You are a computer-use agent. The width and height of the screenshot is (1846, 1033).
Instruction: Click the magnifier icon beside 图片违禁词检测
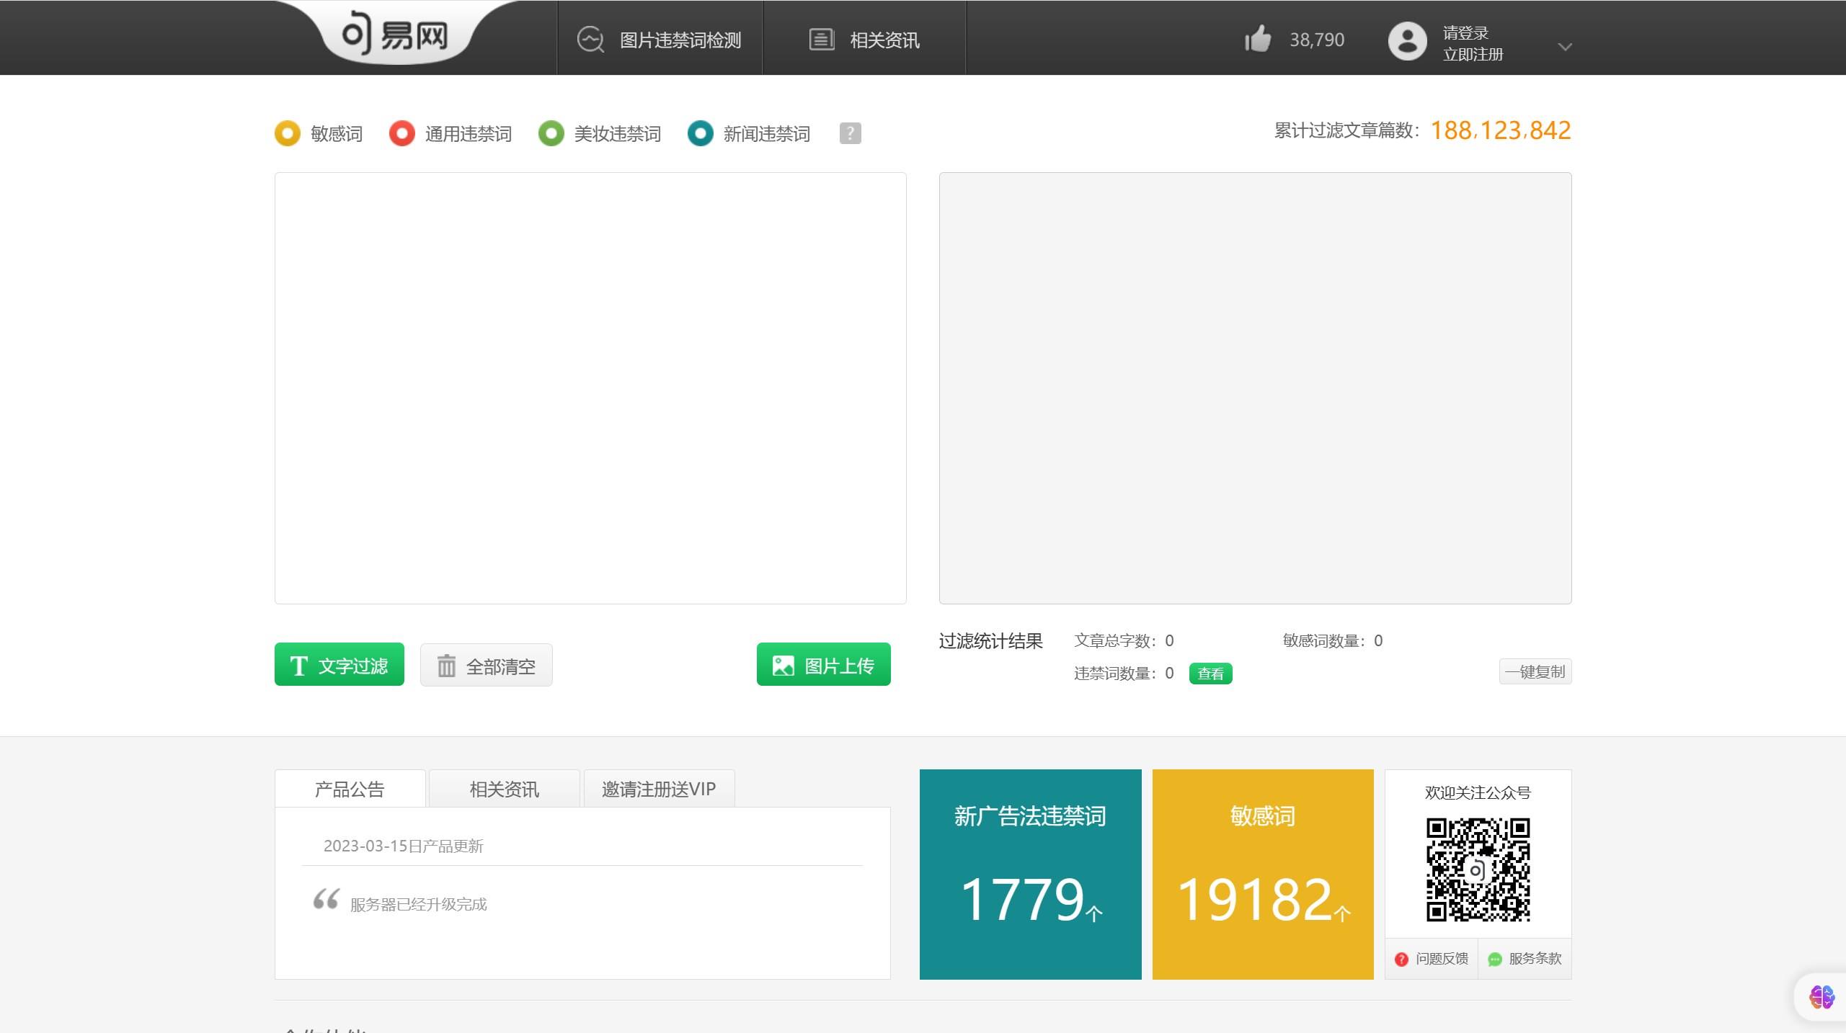tap(590, 39)
